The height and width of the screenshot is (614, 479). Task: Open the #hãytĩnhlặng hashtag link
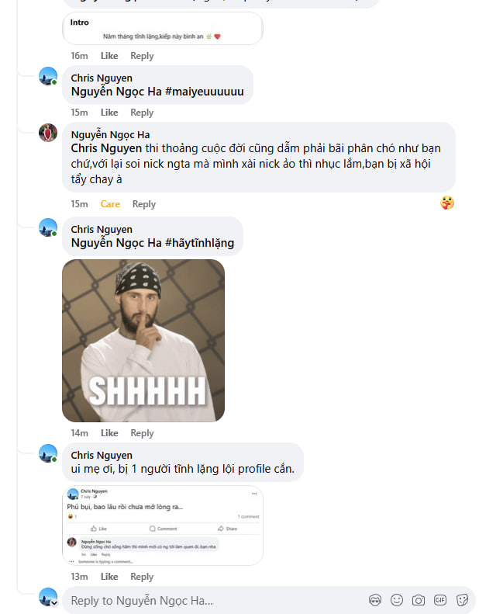[199, 243]
